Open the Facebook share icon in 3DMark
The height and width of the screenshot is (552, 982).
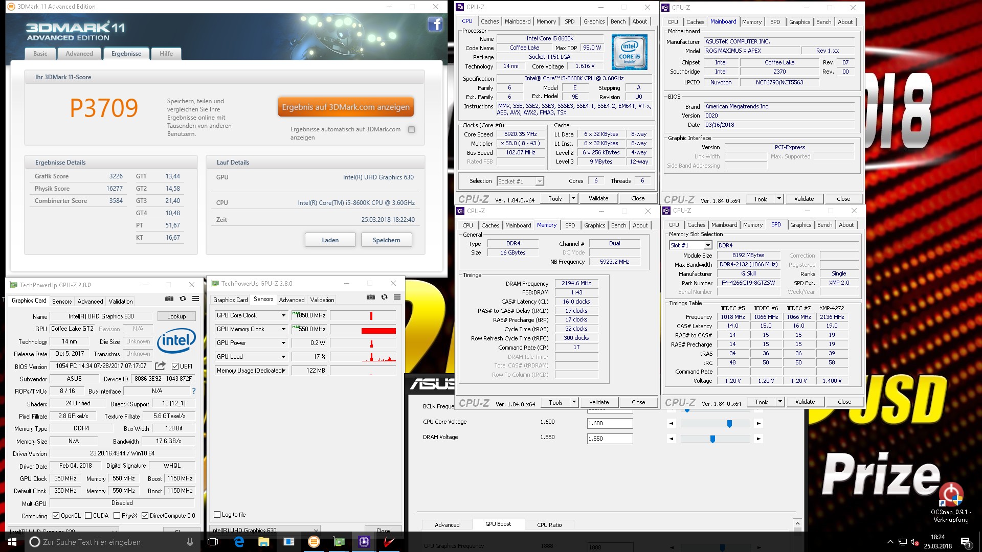point(435,24)
